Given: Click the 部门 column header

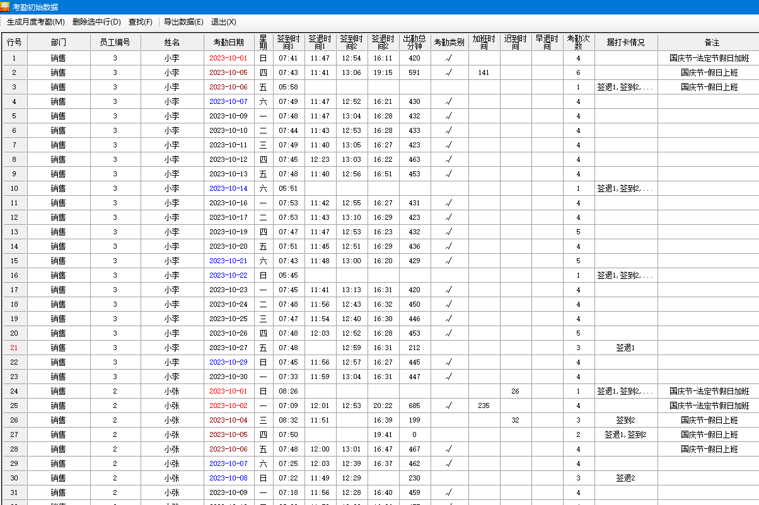Looking at the screenshot, I should tap(59, 42).
